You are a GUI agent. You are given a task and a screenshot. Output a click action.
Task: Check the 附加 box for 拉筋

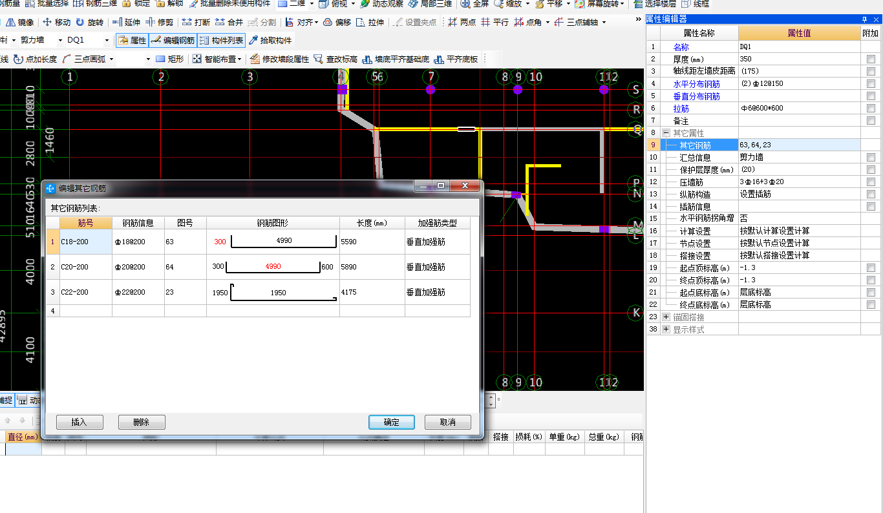871,109
